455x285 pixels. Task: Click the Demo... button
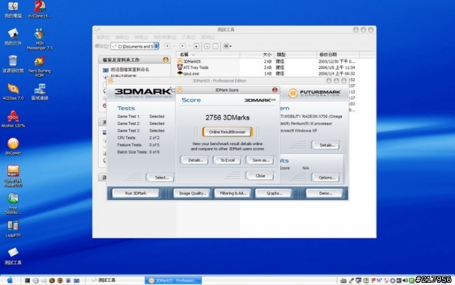tap(325, 193)
